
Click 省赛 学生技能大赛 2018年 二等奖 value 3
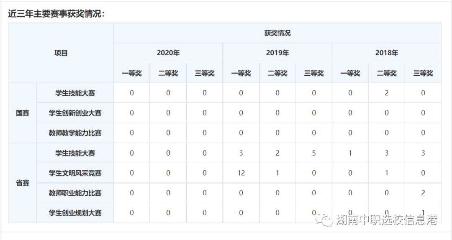[387, 153]
